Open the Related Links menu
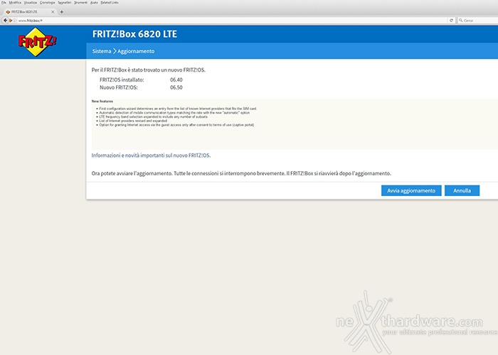This screenshot has width=498, height=355. tap(110, 3)
